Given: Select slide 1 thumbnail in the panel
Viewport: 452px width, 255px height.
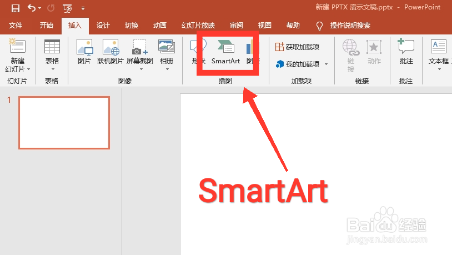Looking at the screenshot, I should point(64,123).
